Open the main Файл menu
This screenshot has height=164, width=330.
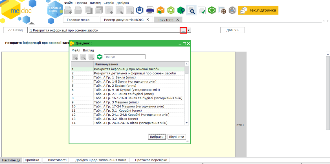point(69,3)
